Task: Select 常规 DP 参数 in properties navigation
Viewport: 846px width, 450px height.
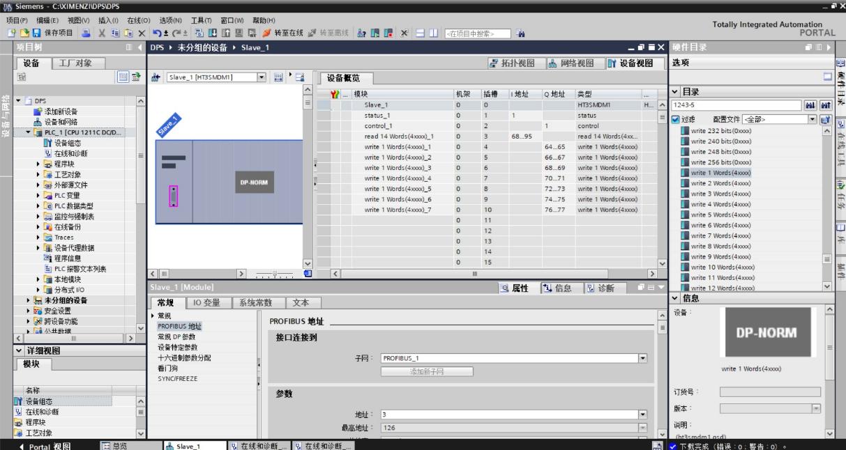Action: click(x=176, y=336)
